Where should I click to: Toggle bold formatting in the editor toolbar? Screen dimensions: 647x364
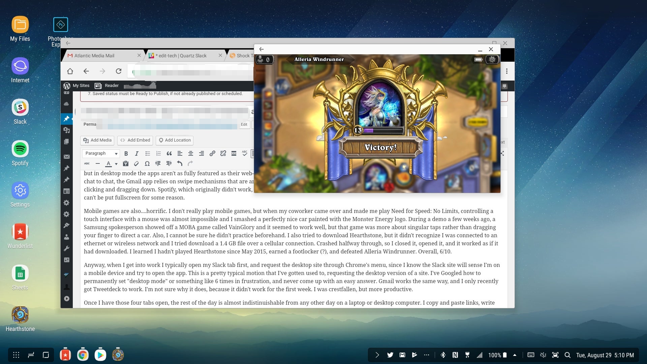(x=126, y=154)
